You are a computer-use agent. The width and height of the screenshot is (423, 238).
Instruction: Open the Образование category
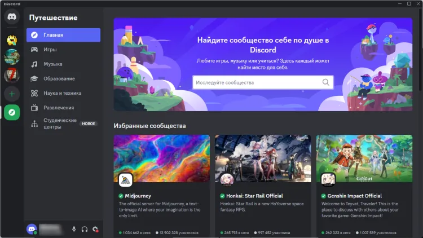[63, 78]
